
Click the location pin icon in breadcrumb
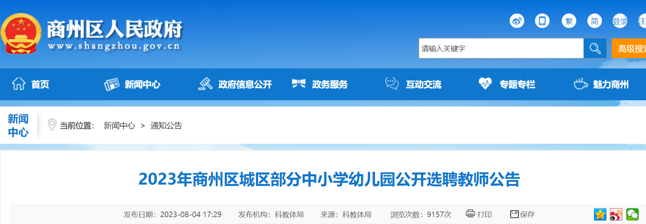click(52, 125)
